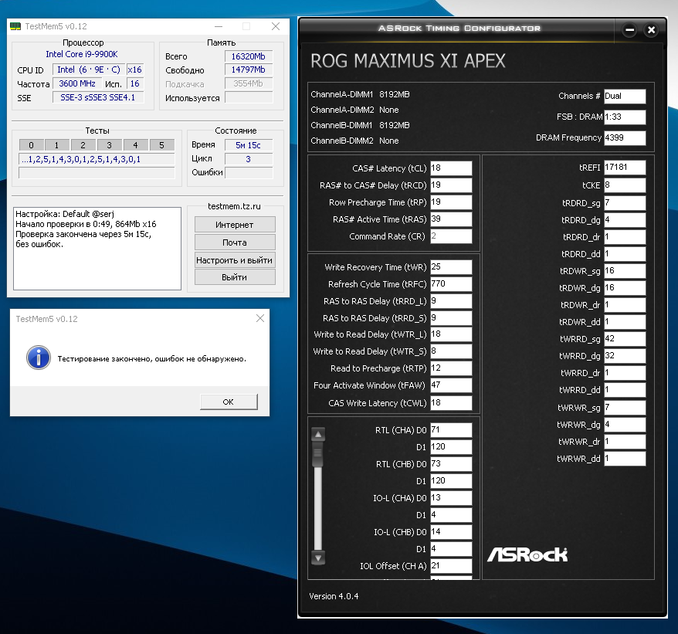Viewport: 678px width, 634px height.
Task: Click the tWRRD_dg value field
Action: coord(625,355)
